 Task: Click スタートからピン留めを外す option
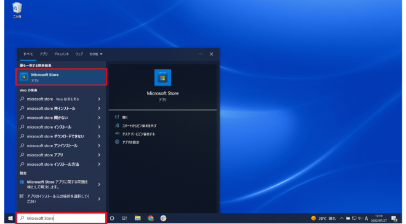coord(139,126)
